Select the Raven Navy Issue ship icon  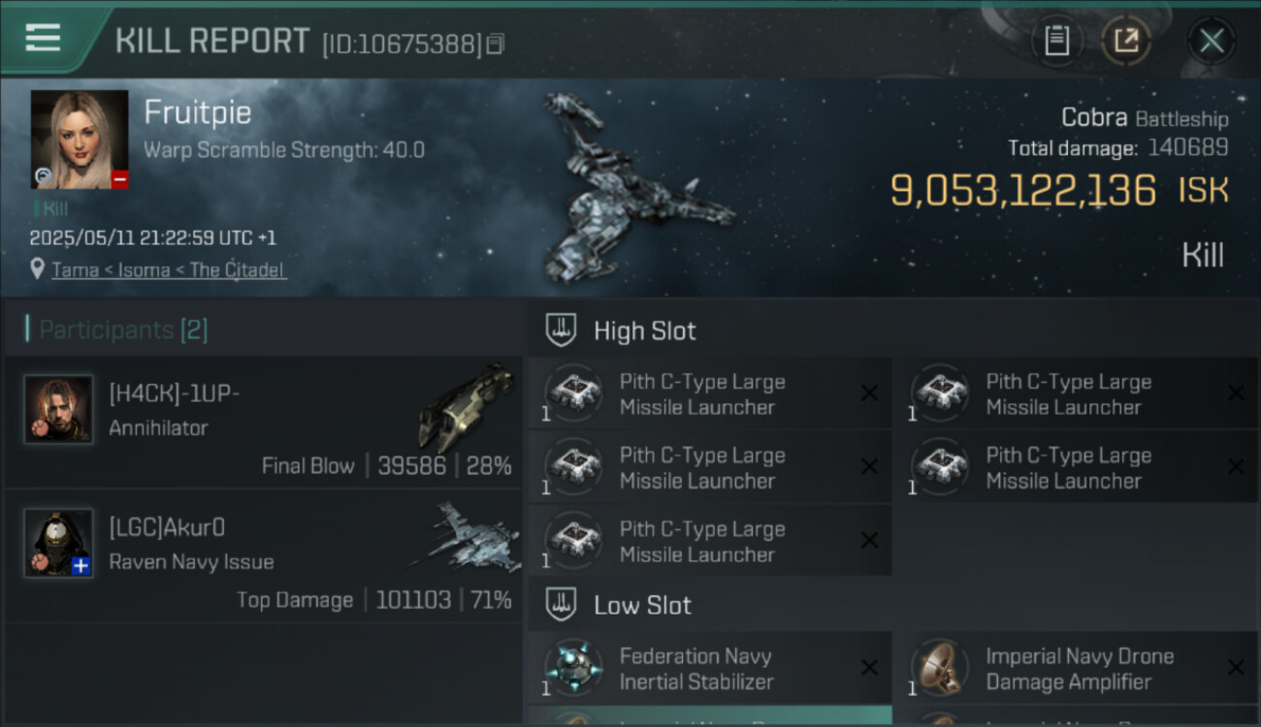pos(469,538)
